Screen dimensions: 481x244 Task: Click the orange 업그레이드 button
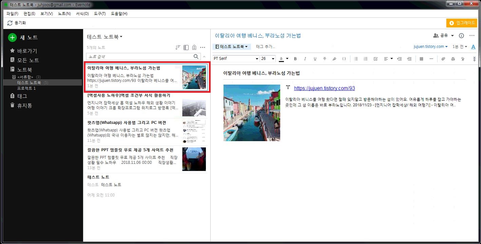click(x=462, y=23)
